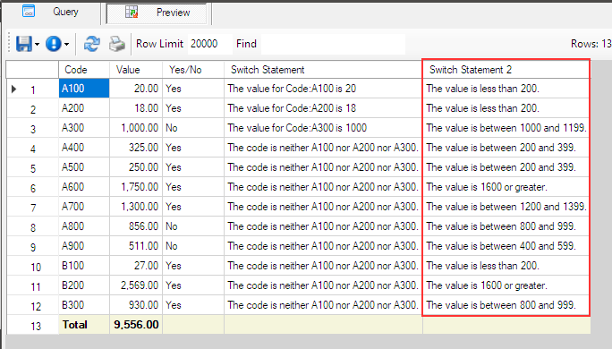This screenshot has height=349, width=612.
Task: Click the Total label cell
Action: pos(84,325)
